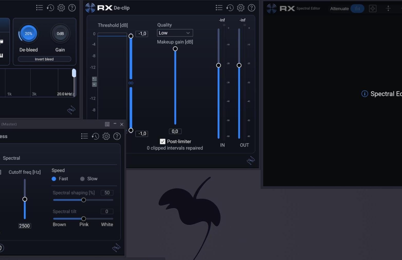
Task: Toggle the Invert bleed button
Action: click(44, 59)
